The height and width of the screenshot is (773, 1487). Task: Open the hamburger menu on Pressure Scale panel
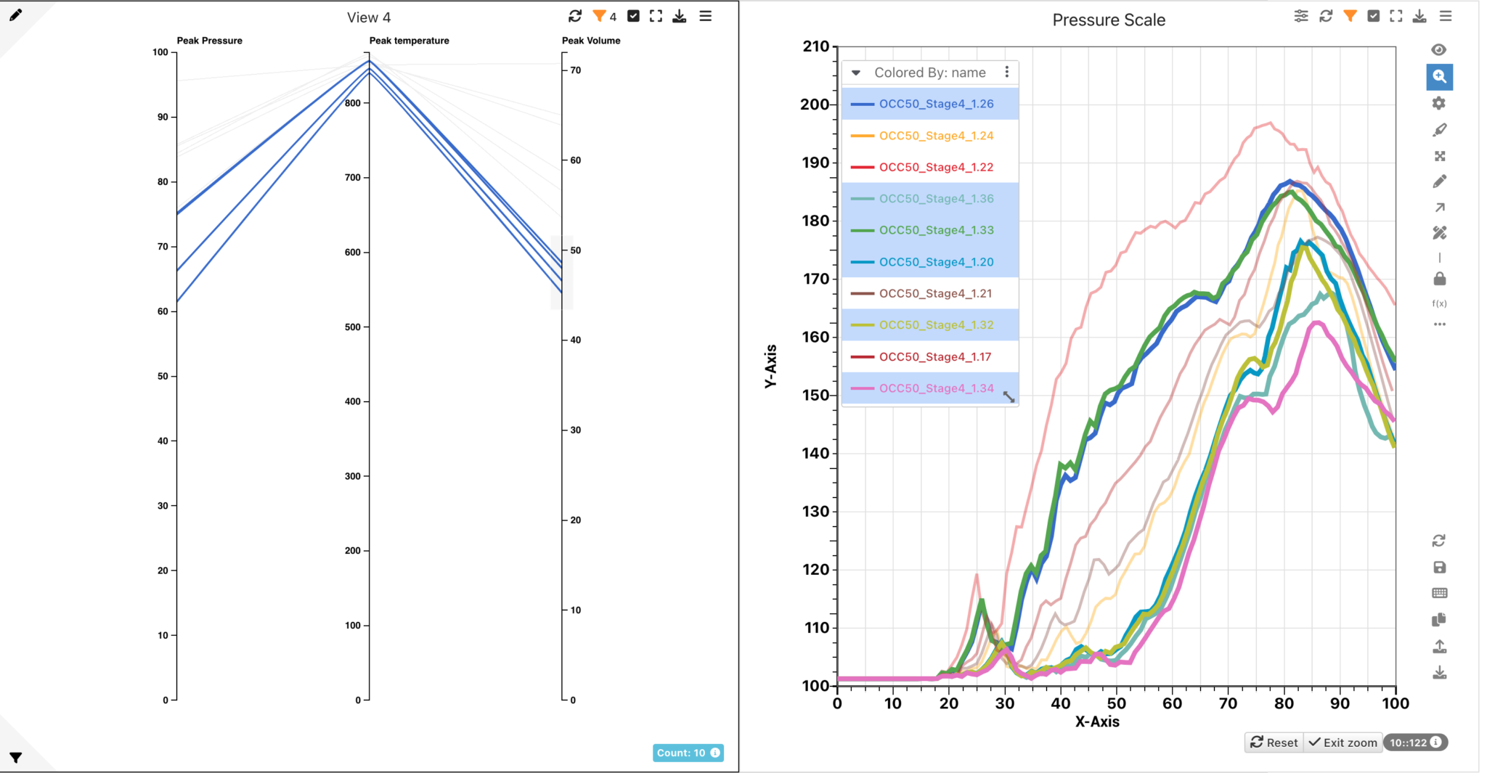point(1446,15)
